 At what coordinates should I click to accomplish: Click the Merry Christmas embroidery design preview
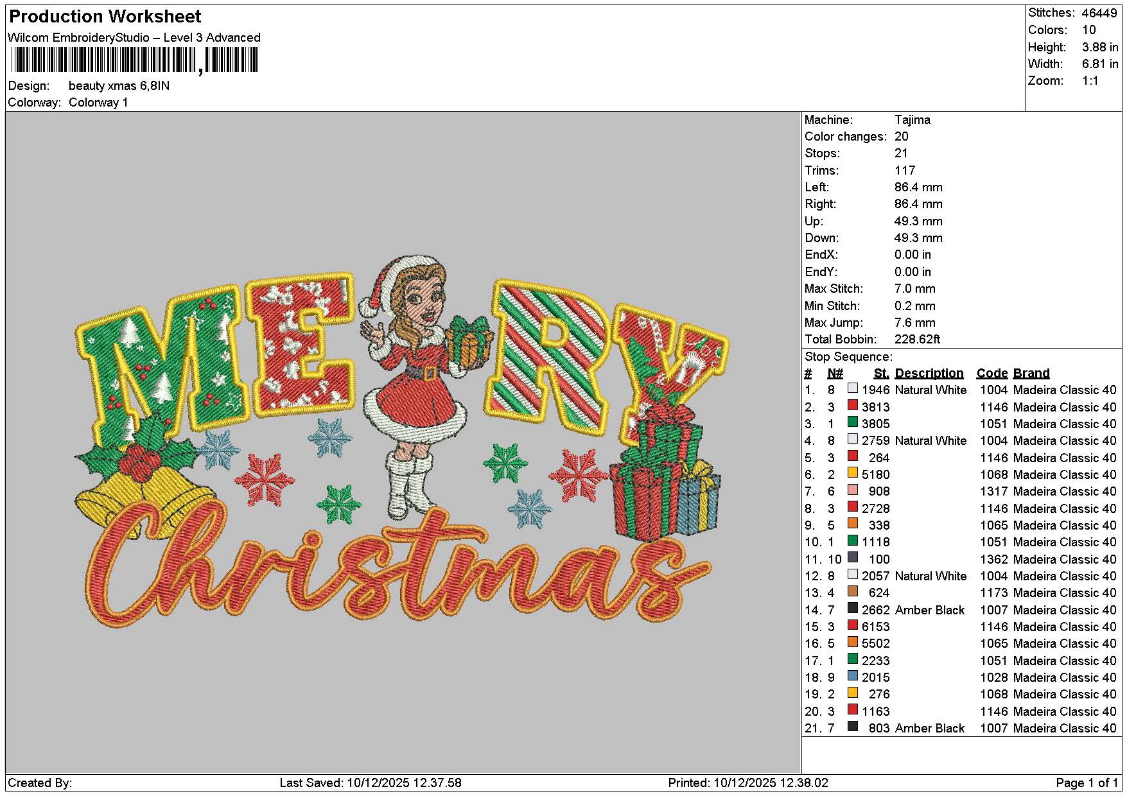[x=403, y=440]
